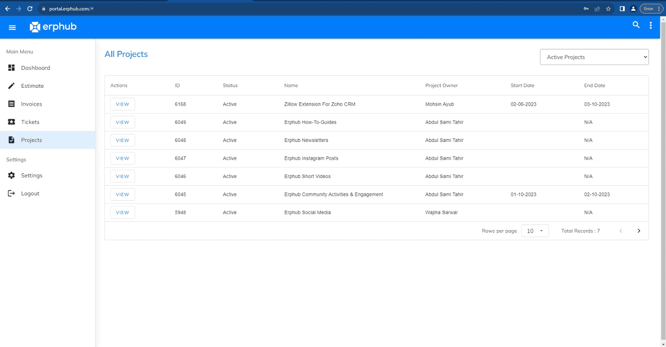
Task: Reload the page with refresh icon
Action: tap(30, 9)
